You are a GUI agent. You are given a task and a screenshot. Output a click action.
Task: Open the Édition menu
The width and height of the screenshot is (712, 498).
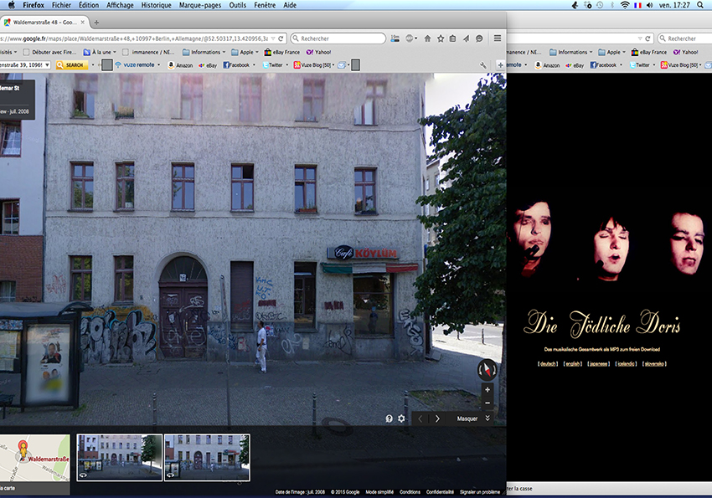(89, 5)
